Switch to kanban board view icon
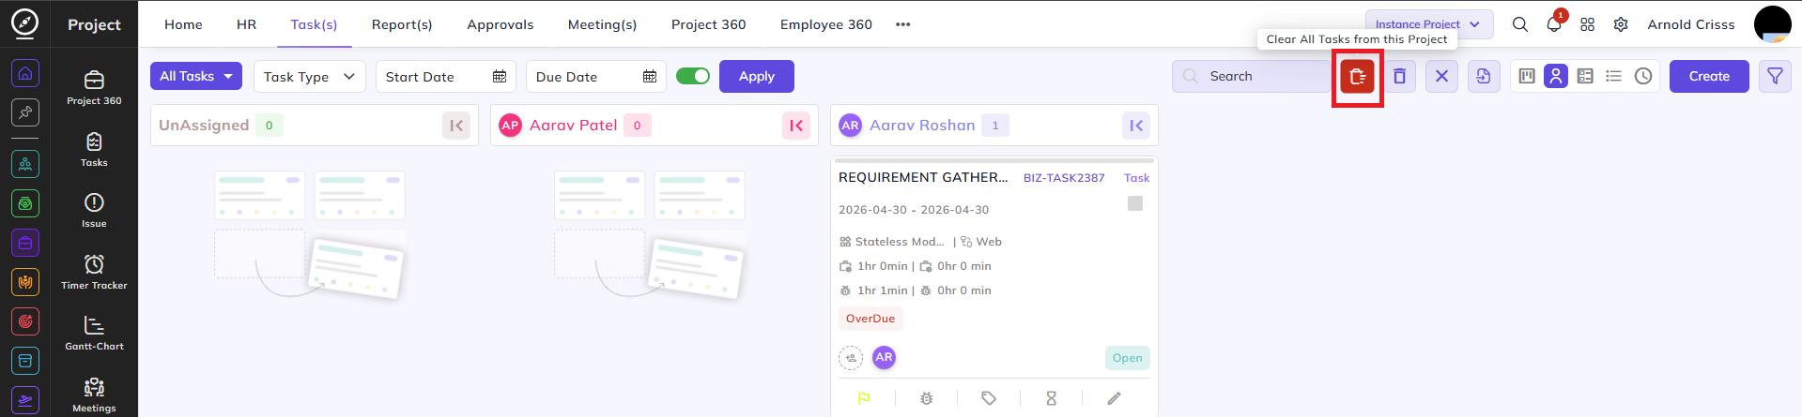Image resolution: width=1802 pixels, height=417 pixels. (x=1527, y=76)
